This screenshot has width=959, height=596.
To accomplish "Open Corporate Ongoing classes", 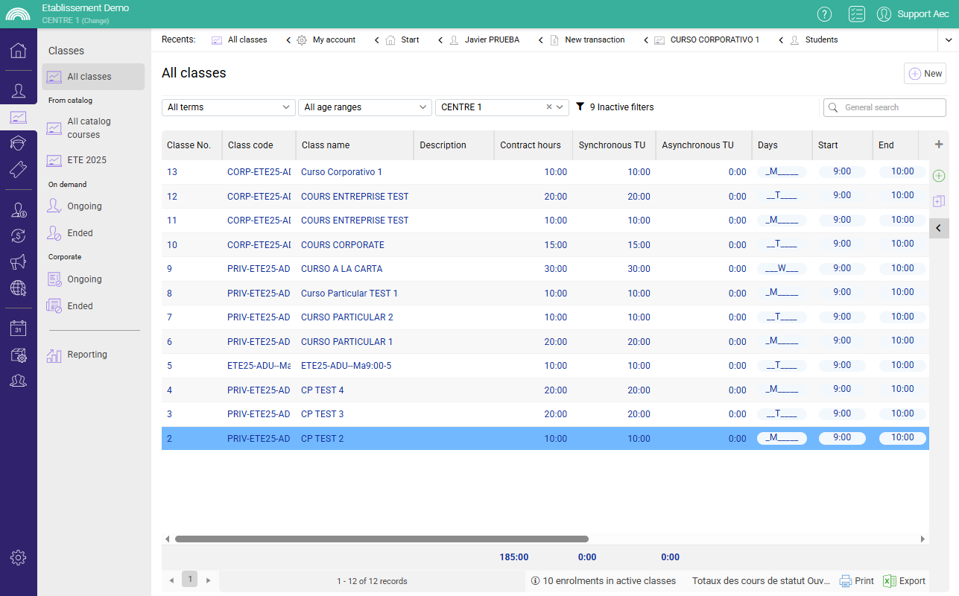I will tap(93, 279).
